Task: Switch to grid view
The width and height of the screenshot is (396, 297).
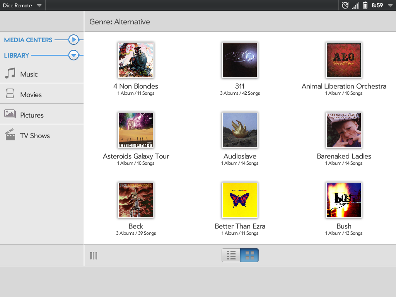Action: click(x=249, y=255)
